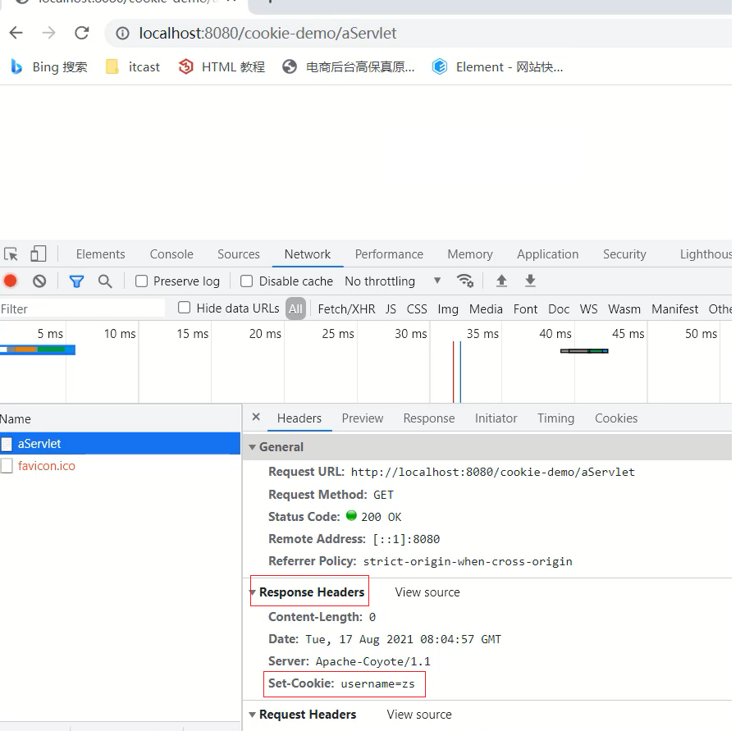Image resolution: width=754 pixels, height=731 pixels.
Task: Click the Set-Cookie username=zs value
Action: click(x=377, y=683)
